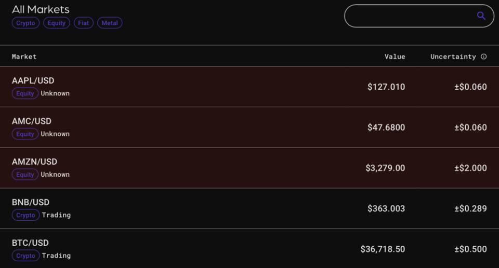Click the Crypto tag under BTC/USD
499x268 pixels.
[25, 256]
